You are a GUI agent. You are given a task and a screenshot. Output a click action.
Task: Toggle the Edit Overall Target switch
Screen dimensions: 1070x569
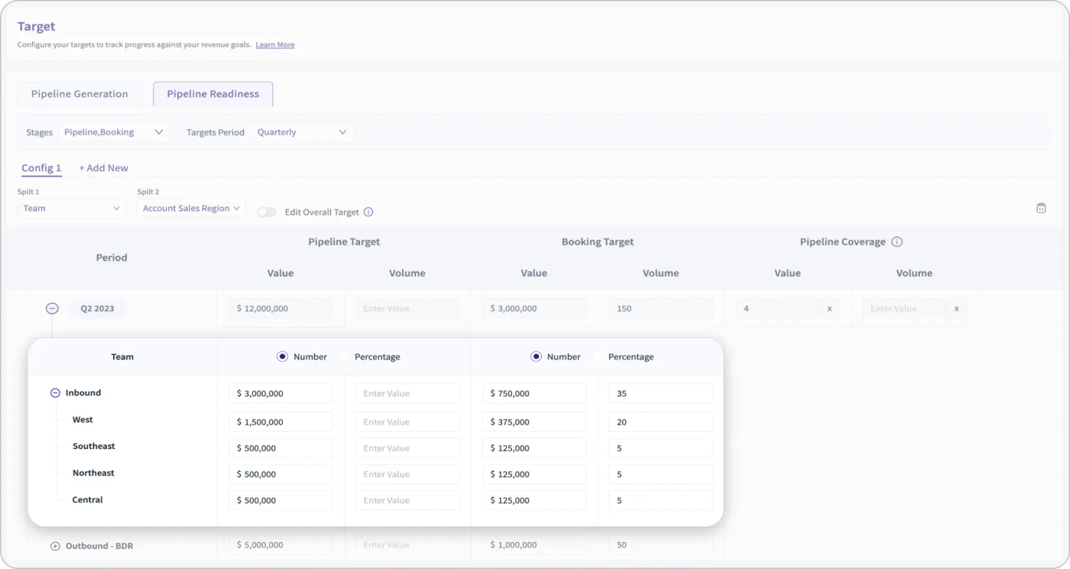[267, 212]
